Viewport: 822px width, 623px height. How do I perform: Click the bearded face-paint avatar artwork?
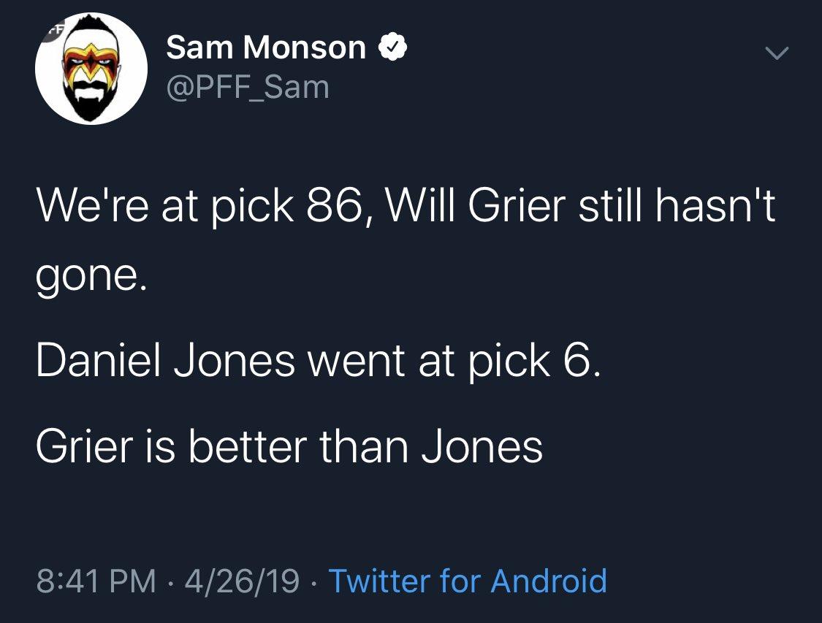point(92,69)
